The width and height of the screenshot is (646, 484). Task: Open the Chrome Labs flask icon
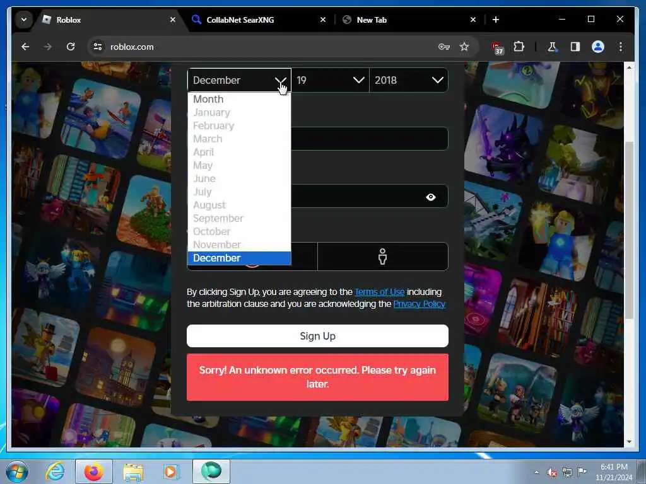552,47
